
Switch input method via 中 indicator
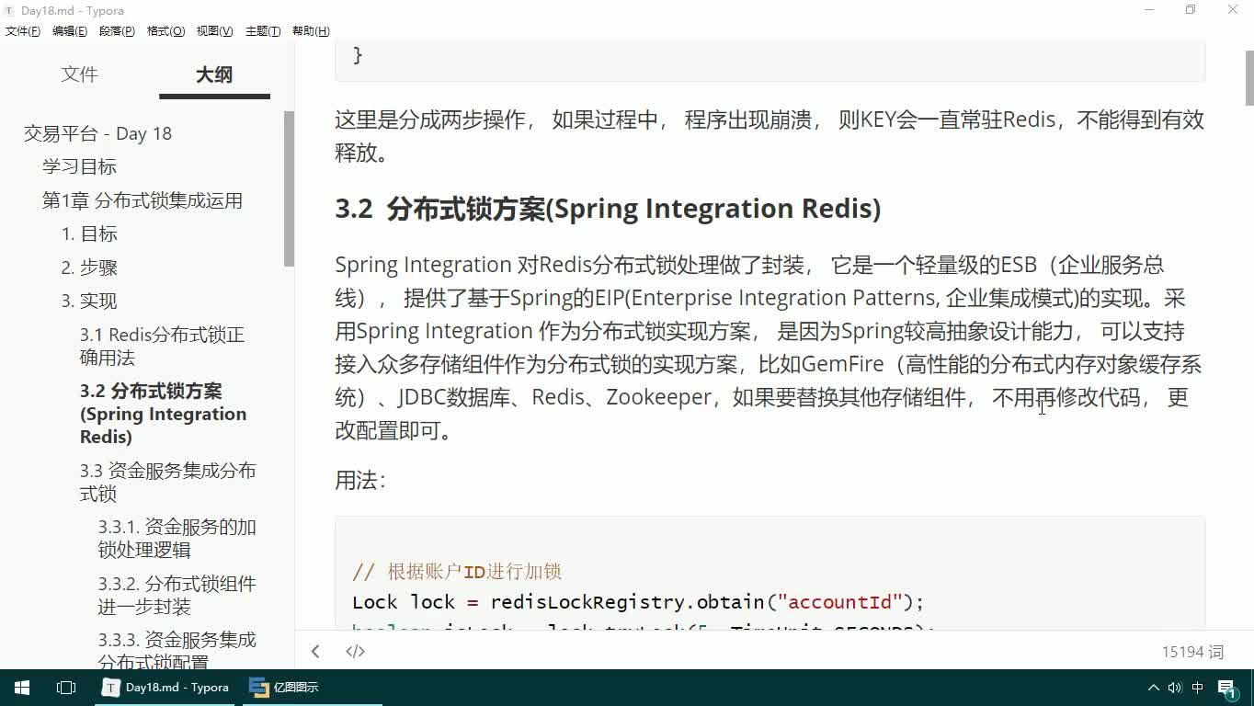[x=1198, y=688]
